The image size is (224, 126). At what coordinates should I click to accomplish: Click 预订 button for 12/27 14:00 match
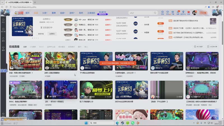[x=160, y=31]
